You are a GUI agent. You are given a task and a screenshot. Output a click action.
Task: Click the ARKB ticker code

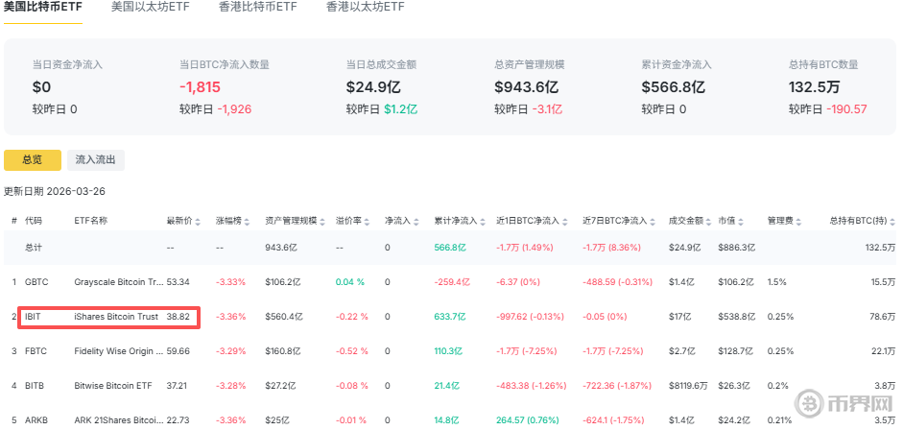coord(36,420)
